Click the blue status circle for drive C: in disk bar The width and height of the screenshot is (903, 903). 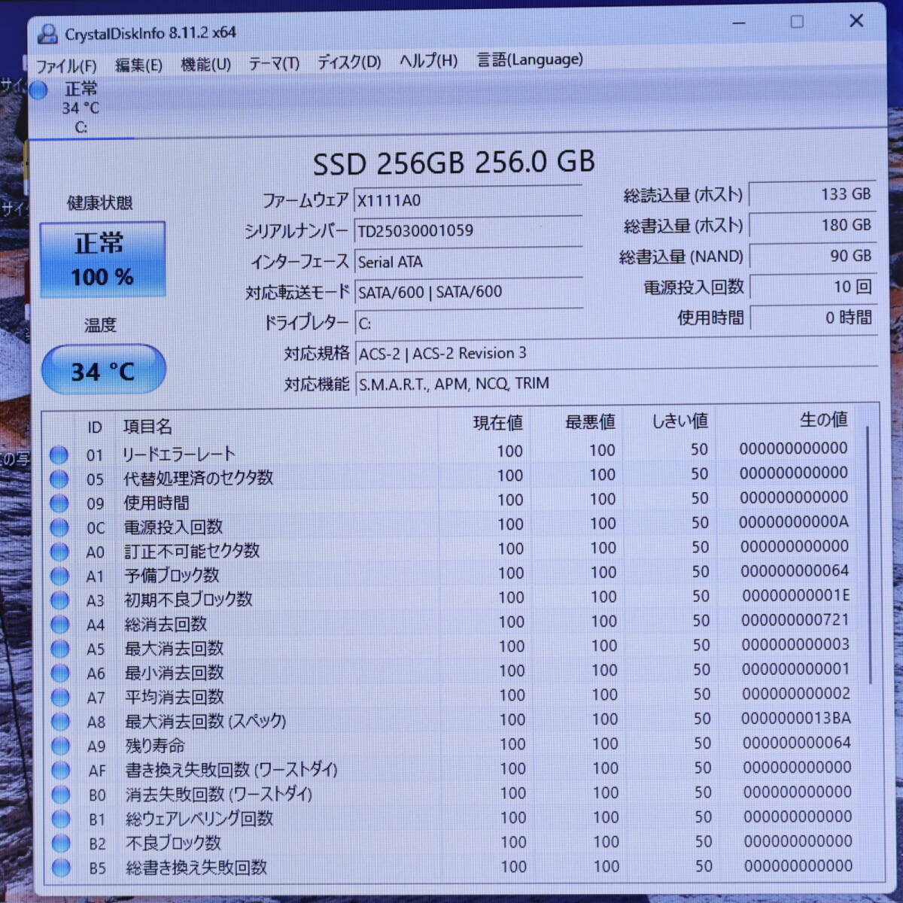coord(39,90)
